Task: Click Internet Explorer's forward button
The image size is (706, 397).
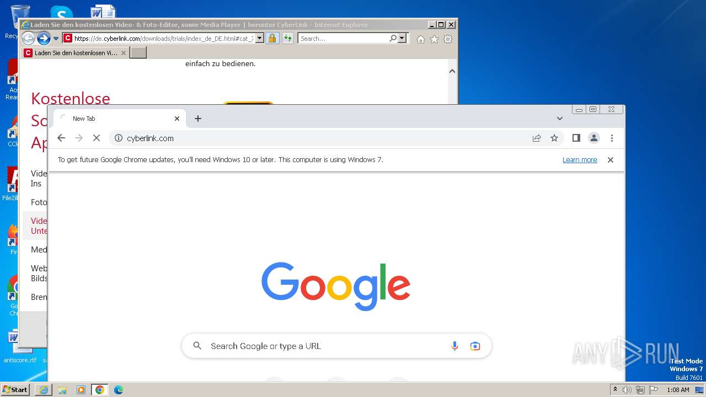Action: 44,38
